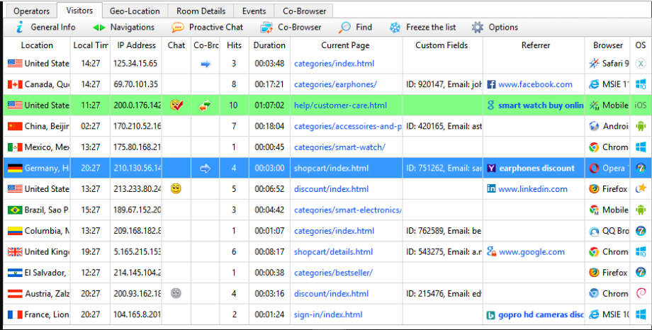Switch to the Operators tab
This screenshot has width=652, height=330.
pos(32,11)
